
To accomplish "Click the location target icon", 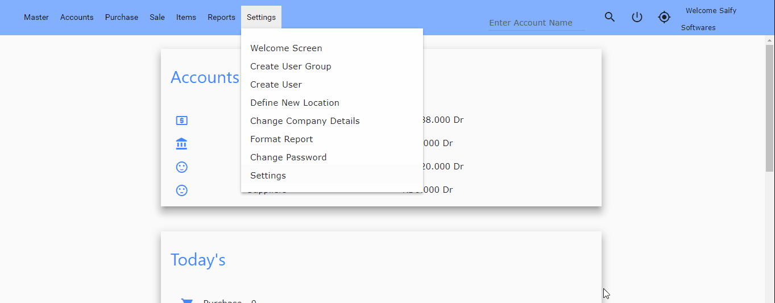I will 664,17.
